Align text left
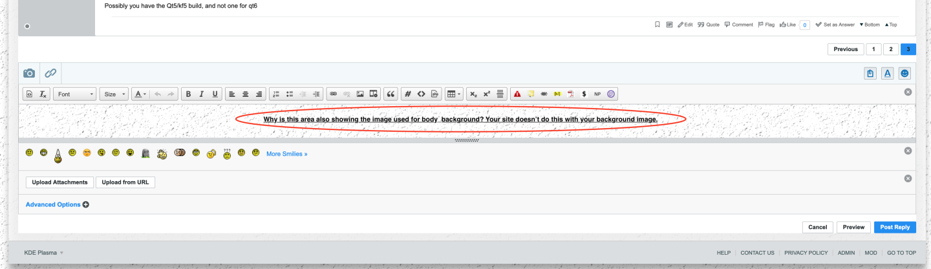This screenshot has width=931, height=269. [x=232, y=94]
